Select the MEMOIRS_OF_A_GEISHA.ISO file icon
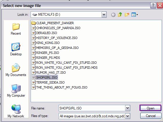163x122 pixels. point(33,48)
